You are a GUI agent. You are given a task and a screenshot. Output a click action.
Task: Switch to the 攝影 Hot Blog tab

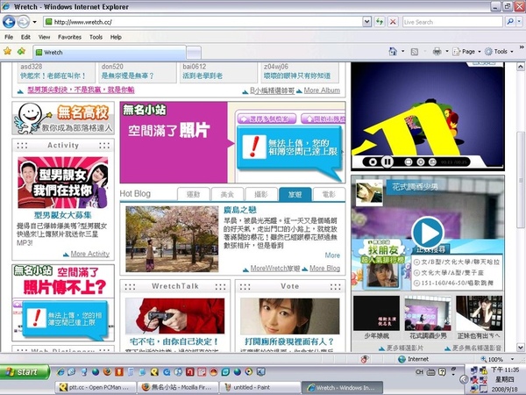coord(261,194)
